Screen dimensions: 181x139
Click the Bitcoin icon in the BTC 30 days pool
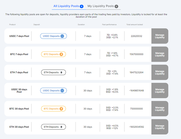[x=61, y=109]
